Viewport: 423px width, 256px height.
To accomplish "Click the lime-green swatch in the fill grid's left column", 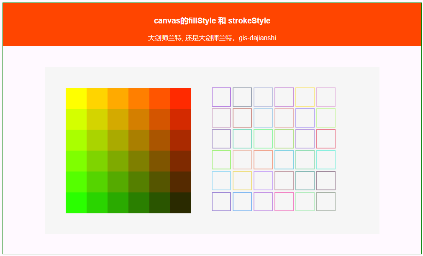I will pos(76,140).
